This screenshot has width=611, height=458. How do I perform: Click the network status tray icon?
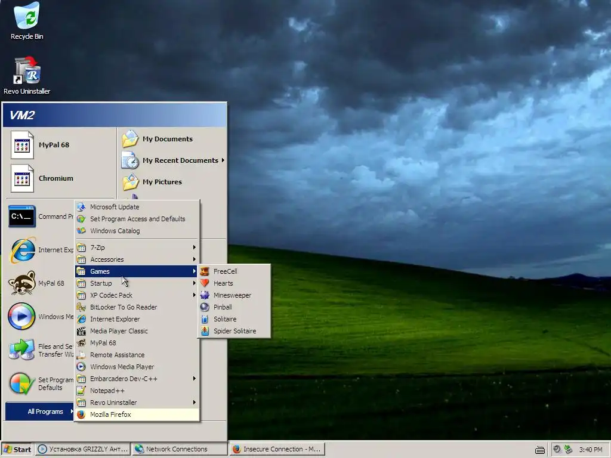pyautogui.click(x=569, y=450)
